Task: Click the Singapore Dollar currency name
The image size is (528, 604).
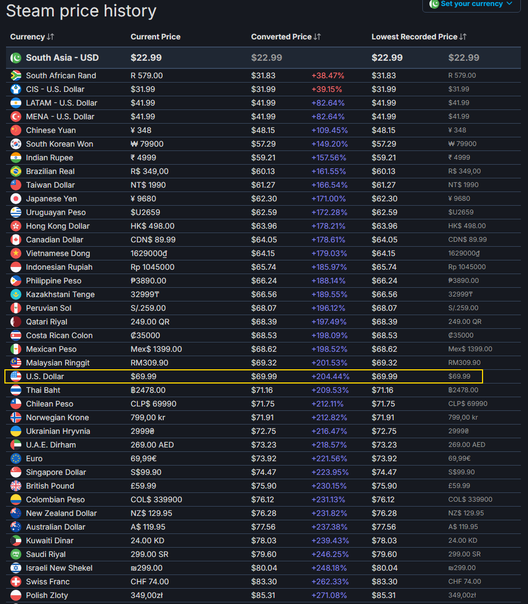Action: (x=56, y=472)
